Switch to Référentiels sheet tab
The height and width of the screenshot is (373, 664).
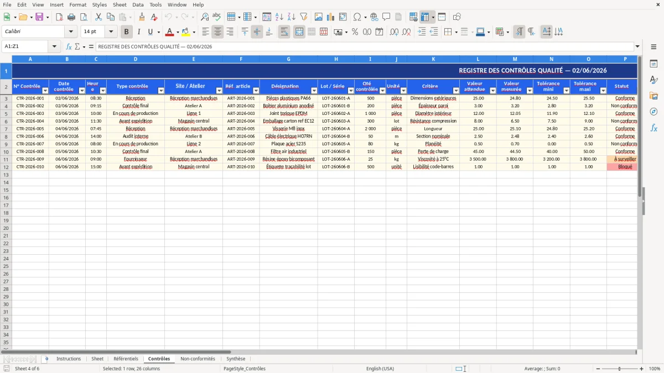126,359
